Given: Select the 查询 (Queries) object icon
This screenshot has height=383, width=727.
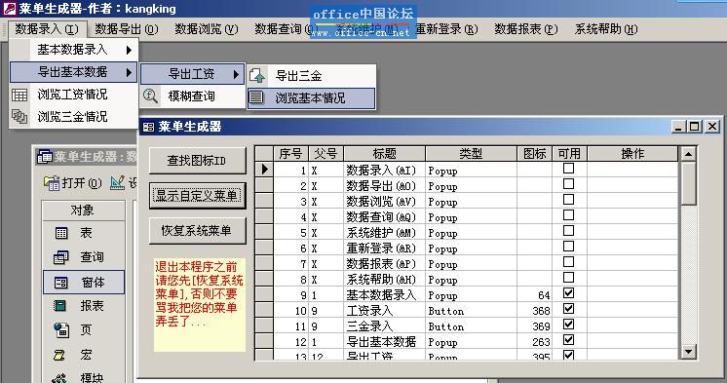Looking at the screenshot, I should (x=61, y=257).
